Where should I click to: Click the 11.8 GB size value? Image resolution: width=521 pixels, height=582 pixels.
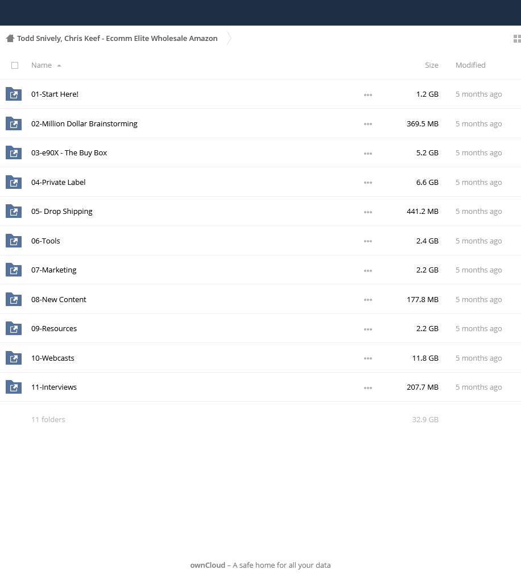pos(425,358)
